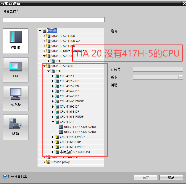Screen dimensions: 186x184
Task: Click the CPU folder icon under S7-400
Action: click(x=52, y=71)
